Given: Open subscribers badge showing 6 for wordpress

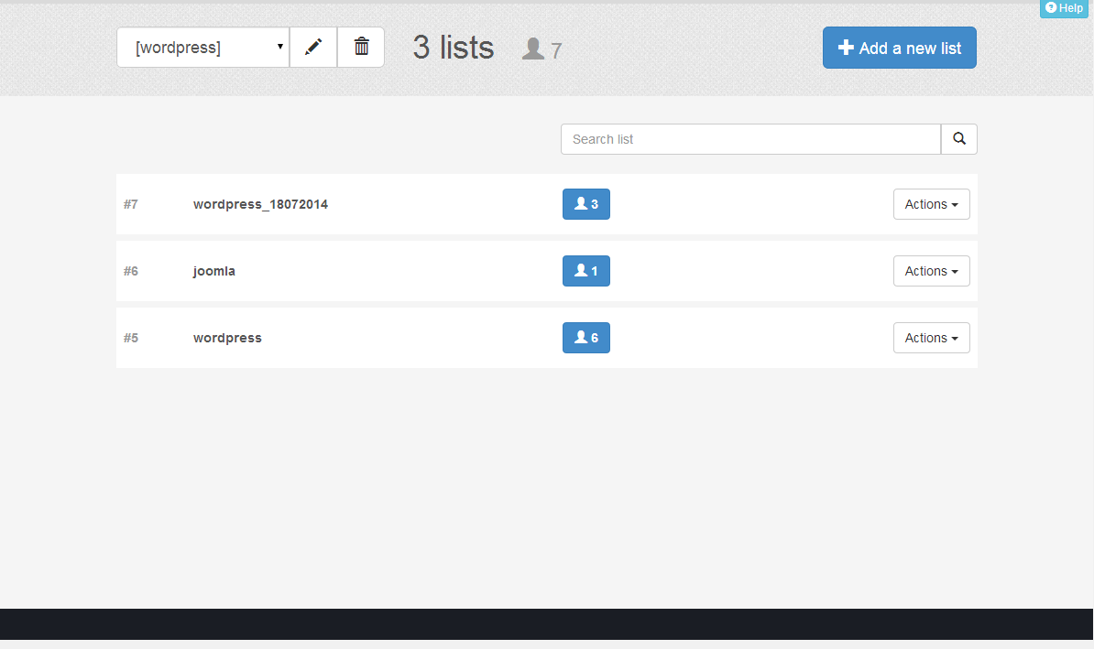Looking at the screenshot, I should pos(585,338).
